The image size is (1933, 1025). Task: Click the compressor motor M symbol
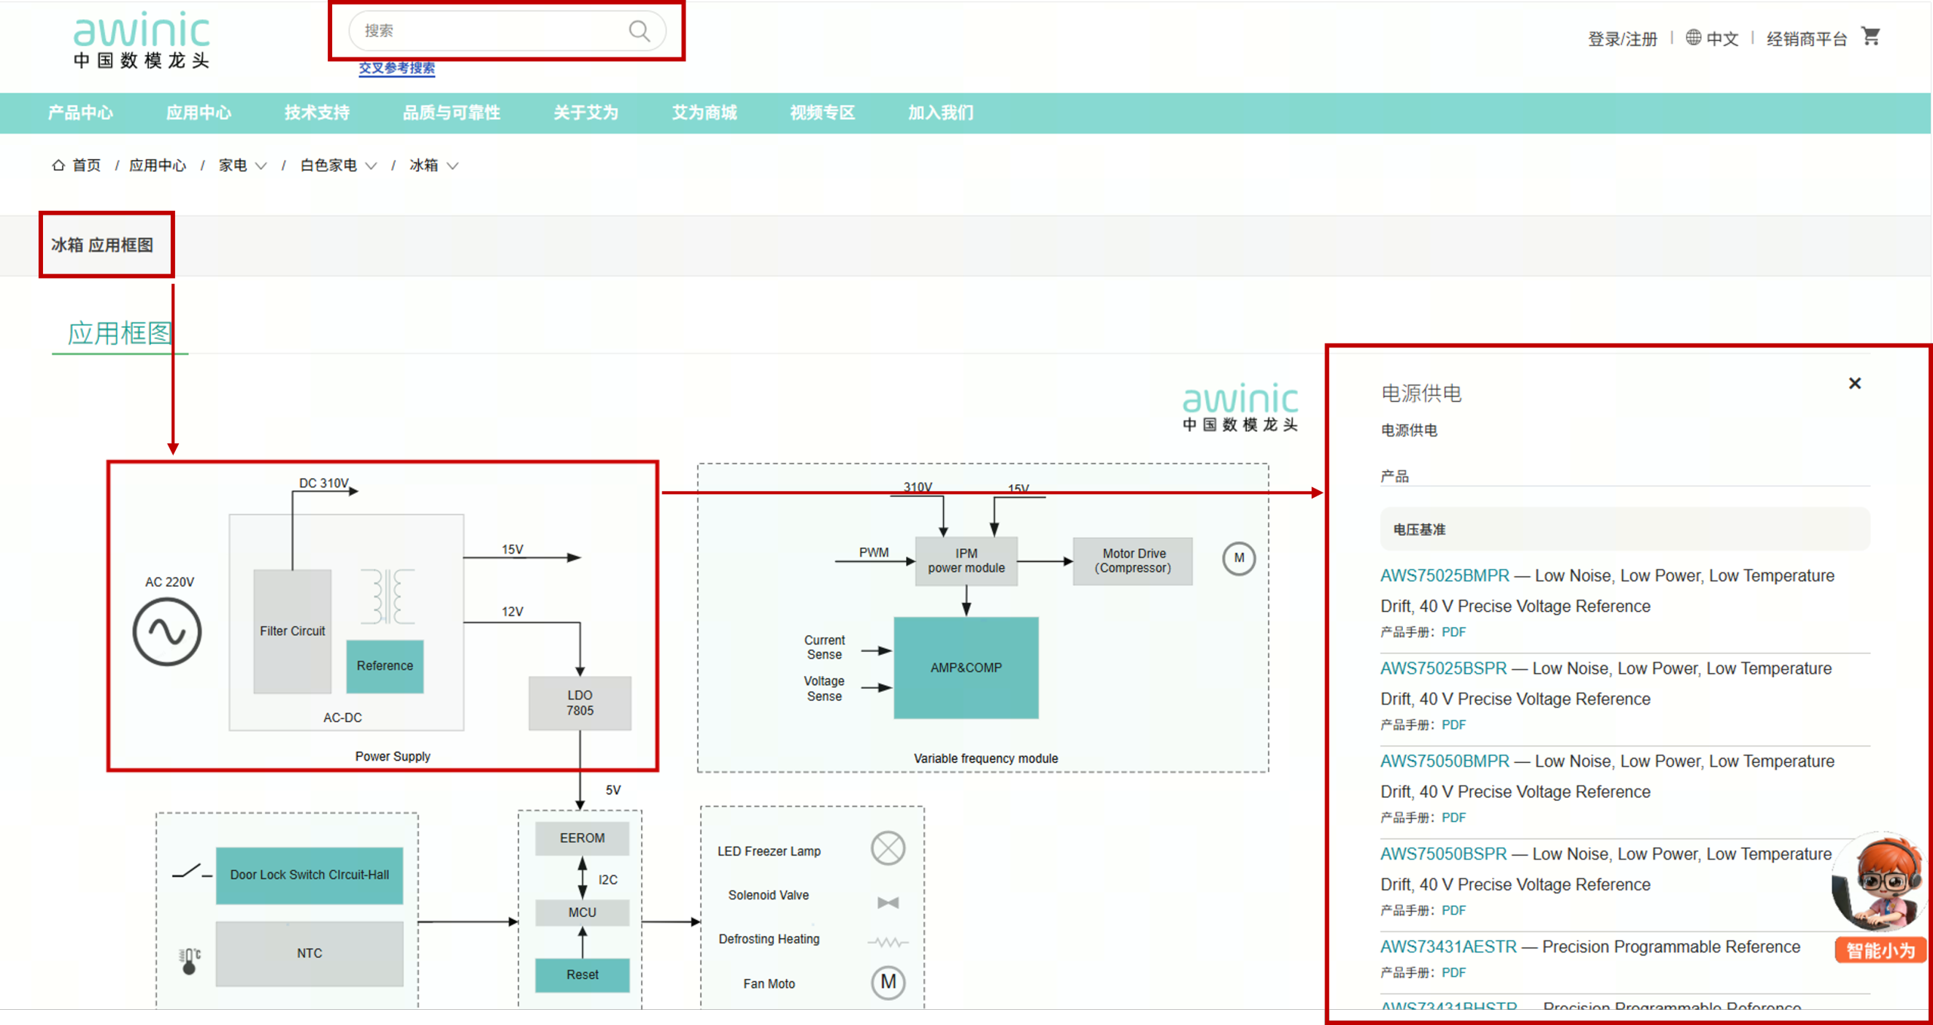[1238, 558]
